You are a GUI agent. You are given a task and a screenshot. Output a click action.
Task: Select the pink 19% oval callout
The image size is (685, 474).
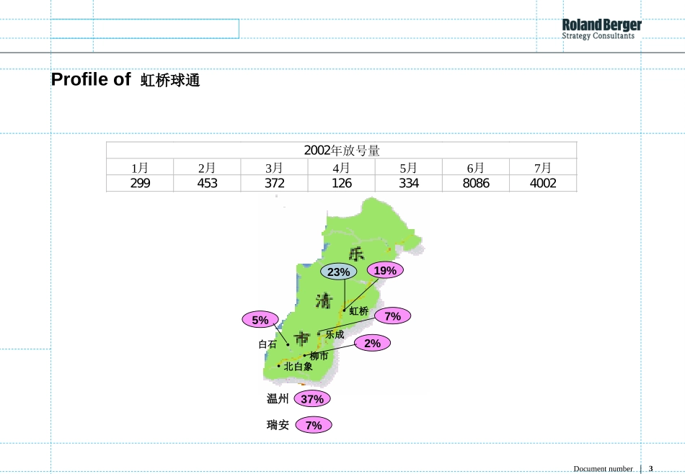coord(385,270)
